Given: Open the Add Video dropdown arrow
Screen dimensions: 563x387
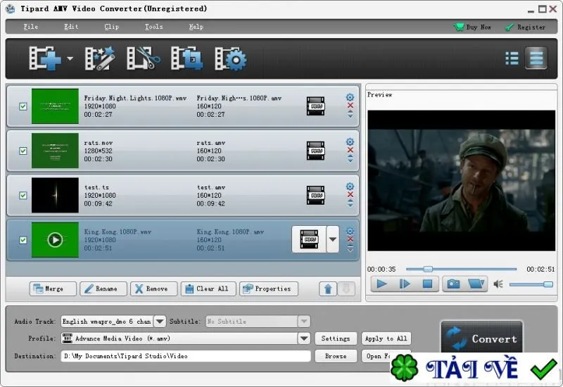Looking at the screenshot, I should [x=70, y=58].
